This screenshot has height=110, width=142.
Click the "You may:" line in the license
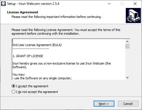[19, 74]
